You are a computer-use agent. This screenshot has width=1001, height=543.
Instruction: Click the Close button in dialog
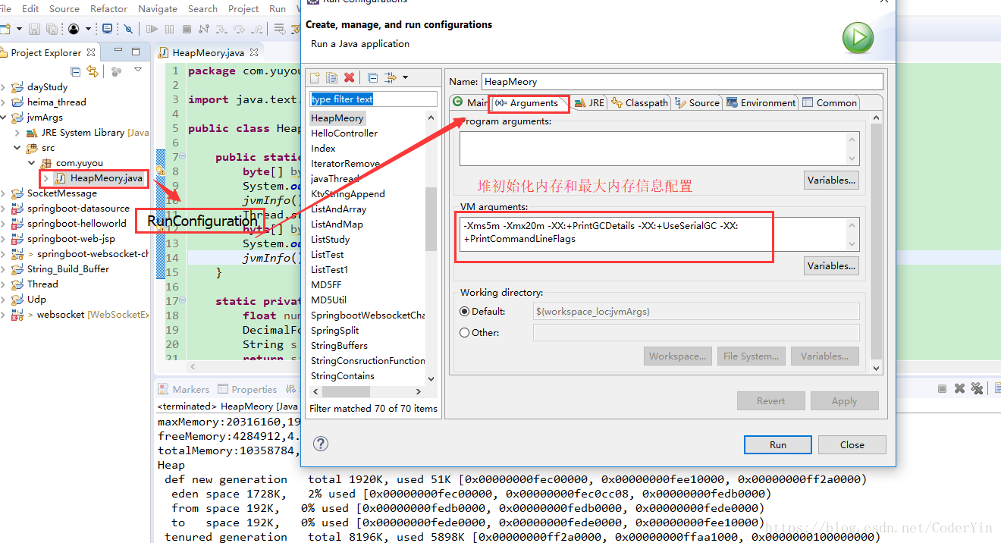[852, 444]
